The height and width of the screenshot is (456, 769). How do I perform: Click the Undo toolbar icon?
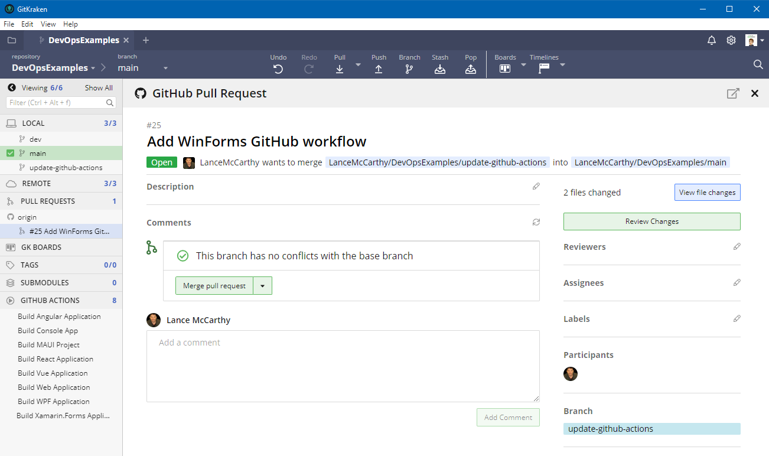pos(278,69)
